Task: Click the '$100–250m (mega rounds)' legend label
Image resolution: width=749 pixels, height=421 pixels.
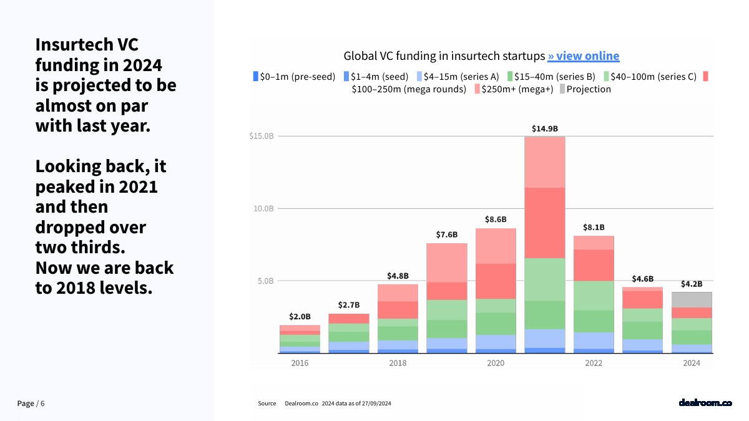Action: tap(409, 89)
